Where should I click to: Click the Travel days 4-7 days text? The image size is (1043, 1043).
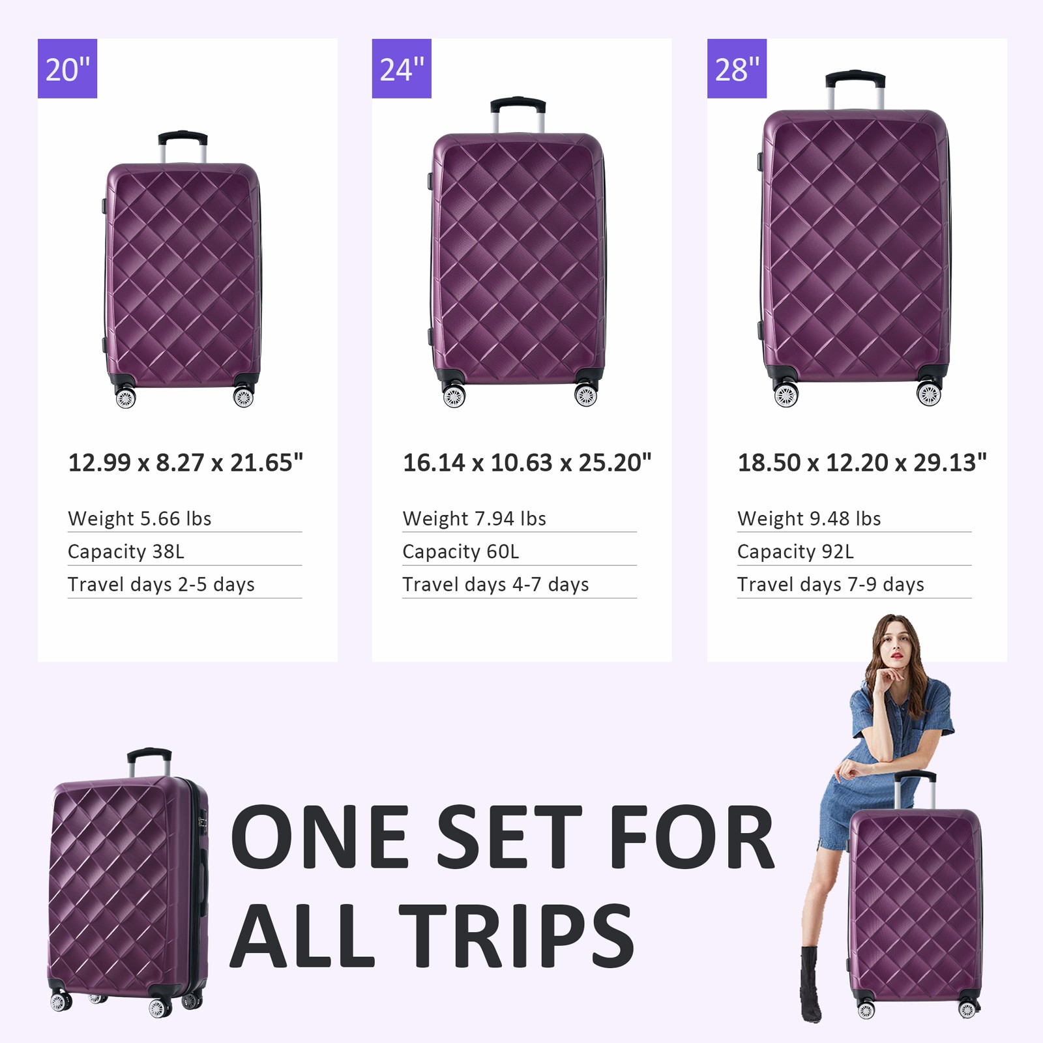pyautogui.click(x=495, y=585)
